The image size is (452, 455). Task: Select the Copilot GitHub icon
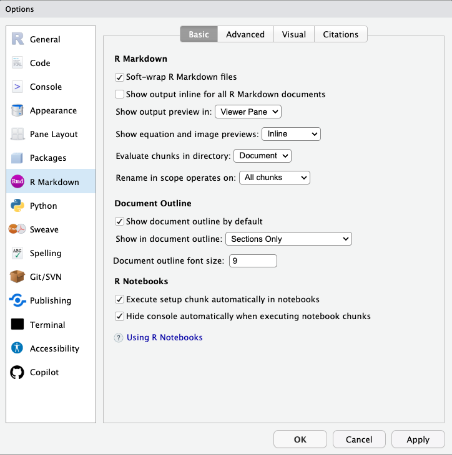17,372
